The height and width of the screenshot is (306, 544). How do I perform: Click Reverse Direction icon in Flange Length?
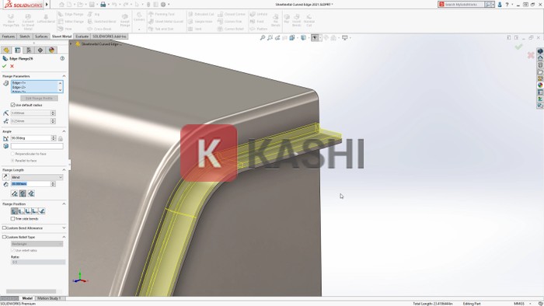pos(5,177)
